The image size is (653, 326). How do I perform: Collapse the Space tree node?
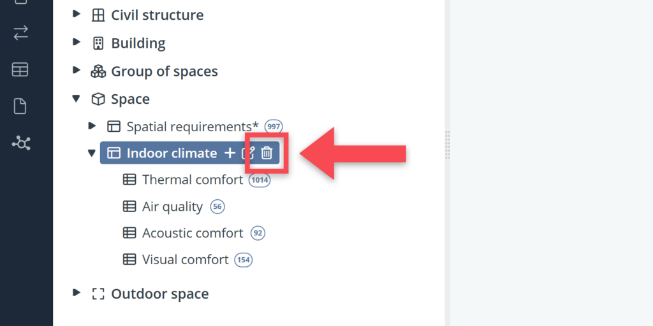point(77,99)
